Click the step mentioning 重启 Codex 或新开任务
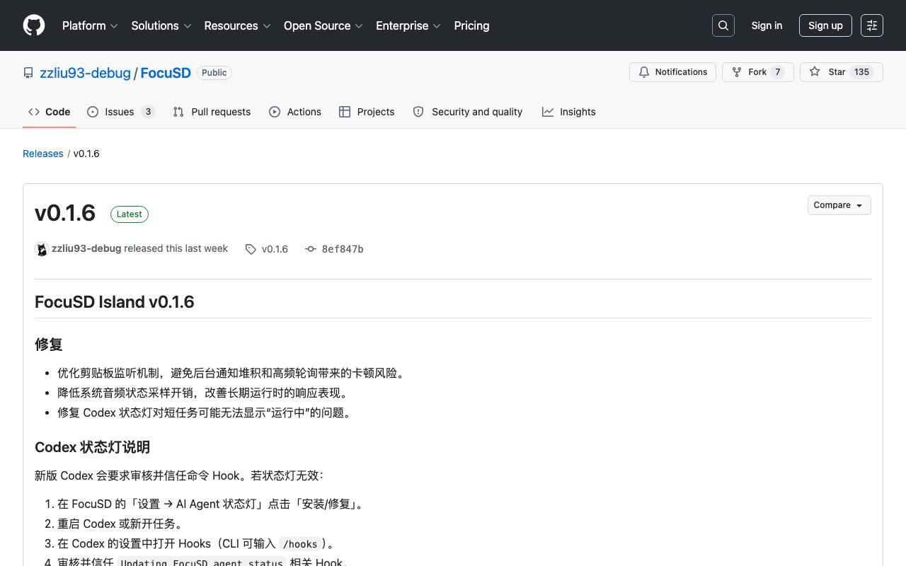This screenshot has height=566, width=906. click(x=122, y=524)
